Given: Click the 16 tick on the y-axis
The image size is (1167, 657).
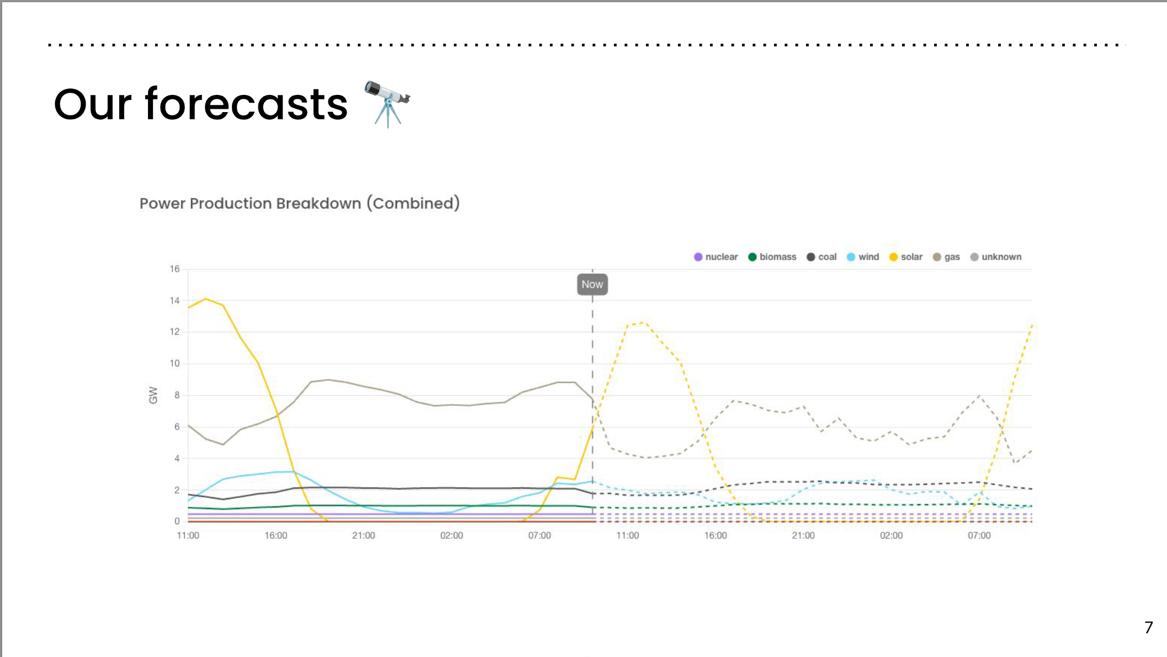Looking at the screenshot, I should [x=174, y=269].
